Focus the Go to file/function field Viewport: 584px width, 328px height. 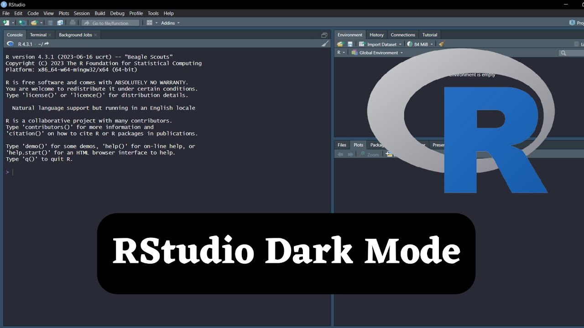click(x=111, y=23)
